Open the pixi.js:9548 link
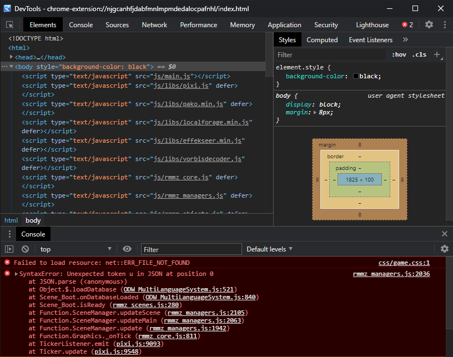The width and height of the screenshot is (453, 357). coord(117,351)
